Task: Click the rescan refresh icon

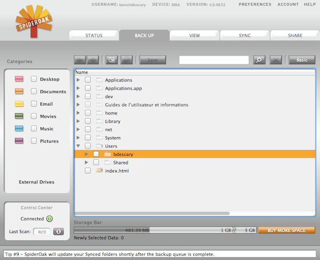Action: (x=58, y=231)
